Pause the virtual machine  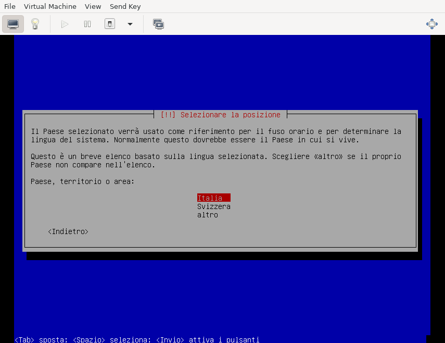coord(87,24)
